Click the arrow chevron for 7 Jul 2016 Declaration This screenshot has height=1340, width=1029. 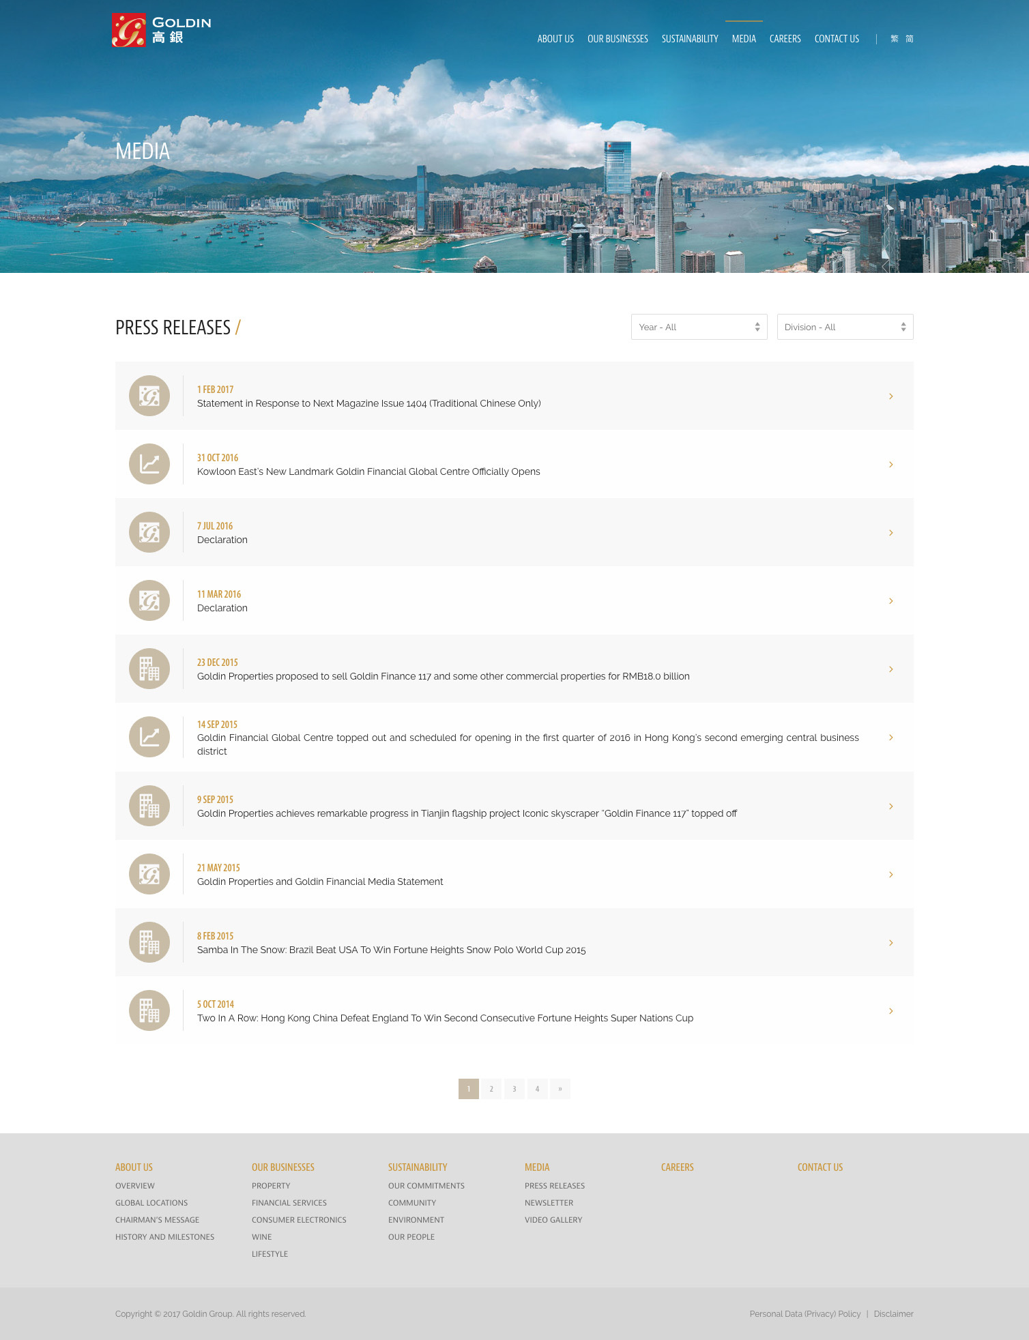click(891, 533)
